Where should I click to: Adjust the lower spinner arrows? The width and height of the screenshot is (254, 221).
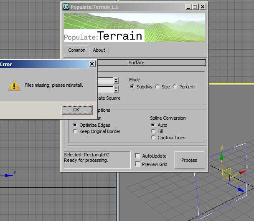click(116, 89)
